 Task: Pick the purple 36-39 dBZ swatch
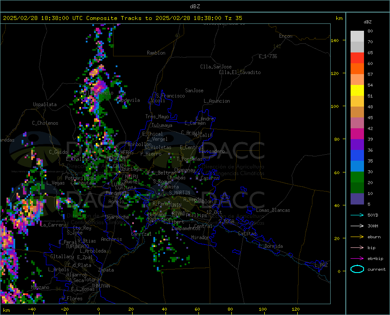pos(357,145)
